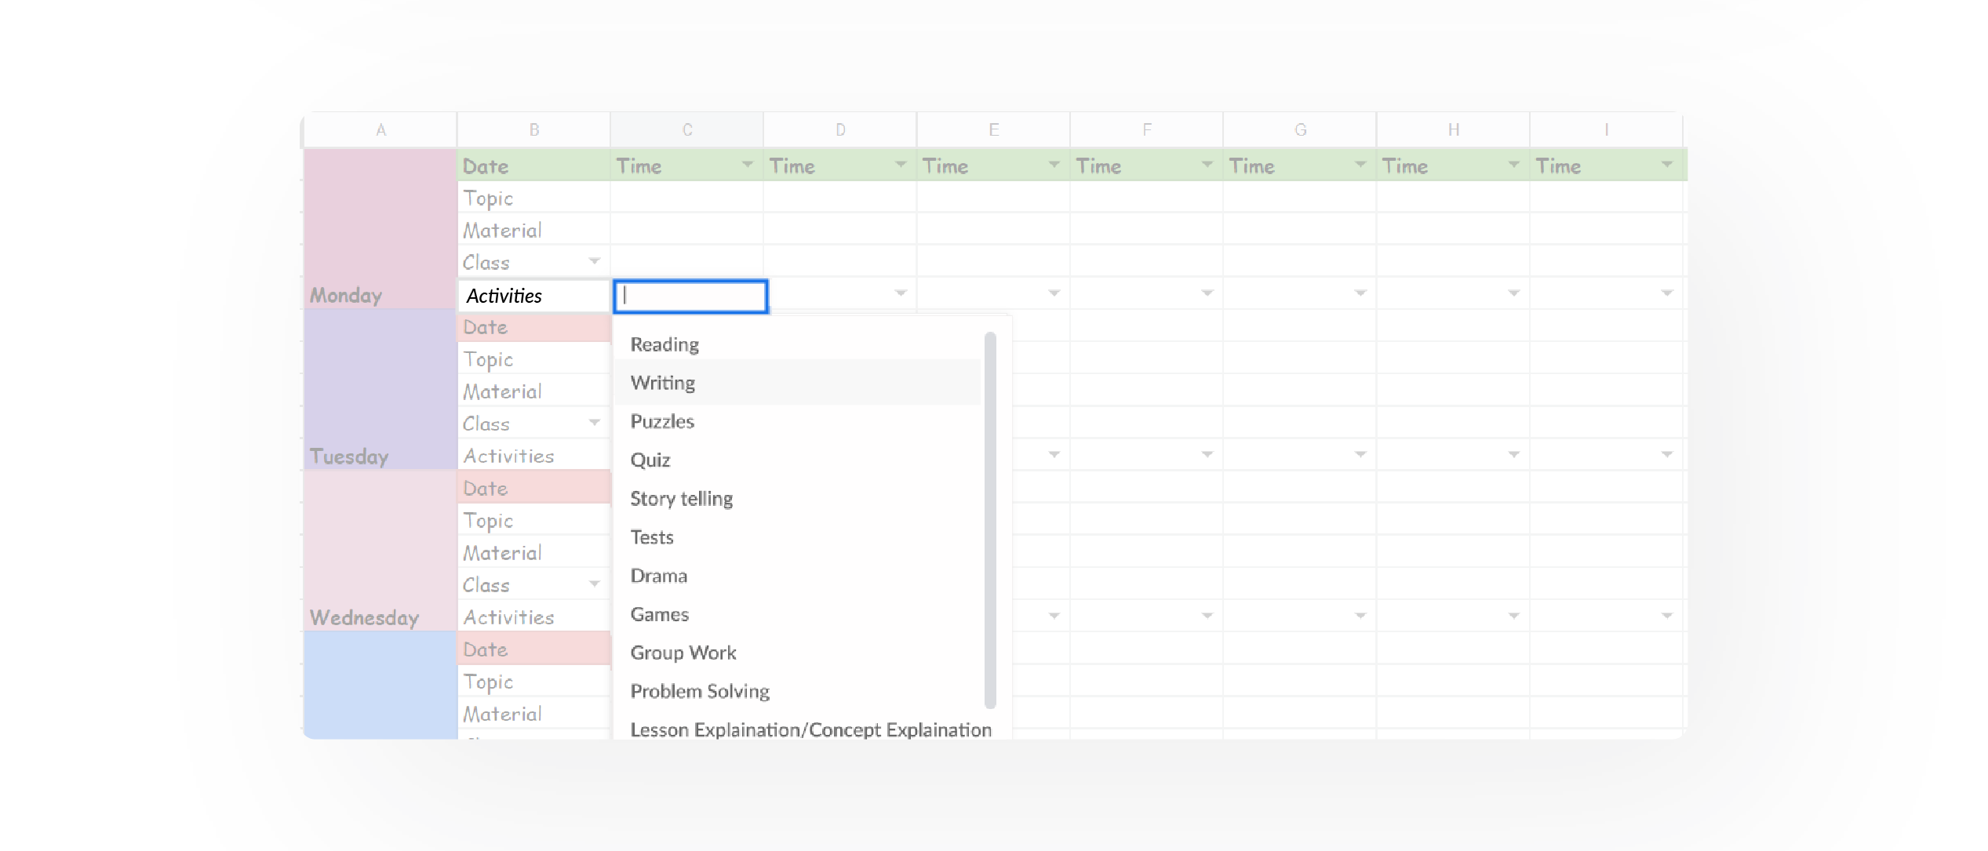Open the Time filter arrow in column E
This screenshot has width=1988, height=851.
click(x=1054, y=165)
